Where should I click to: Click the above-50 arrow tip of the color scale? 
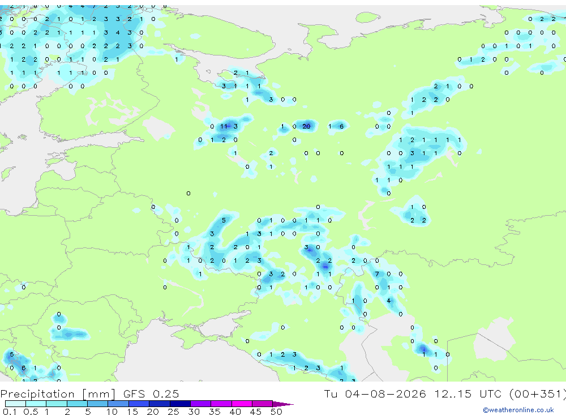[x=283, y=404]
